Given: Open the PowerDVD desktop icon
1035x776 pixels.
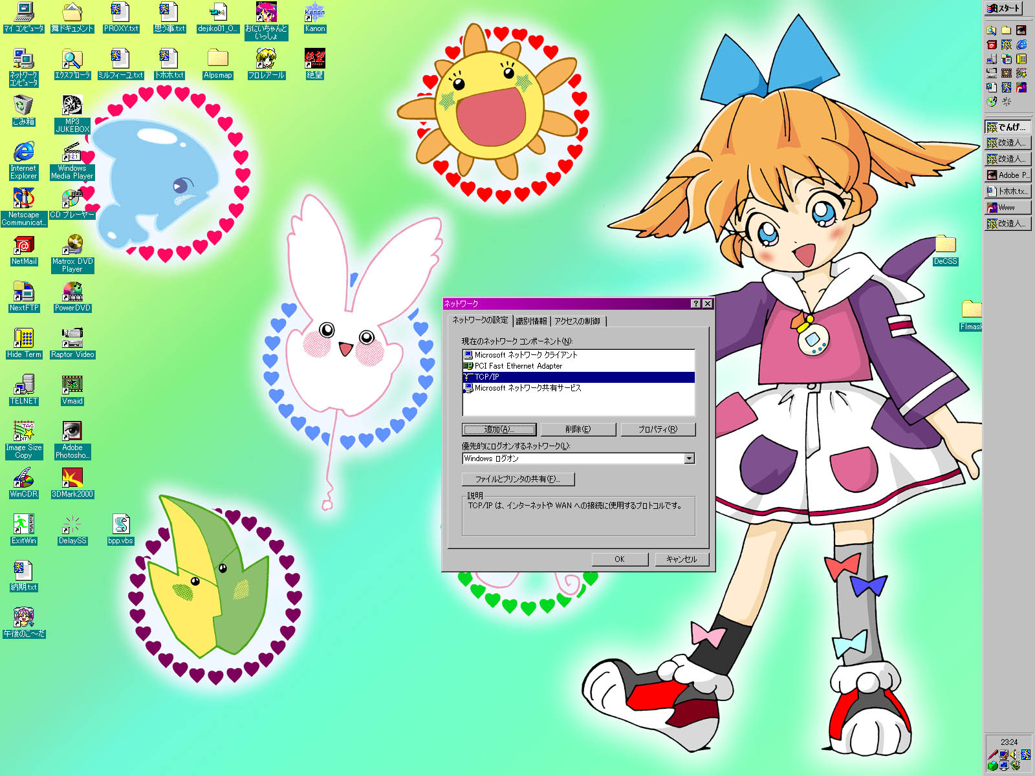Looking at the screenshot, I should (72, 292).
